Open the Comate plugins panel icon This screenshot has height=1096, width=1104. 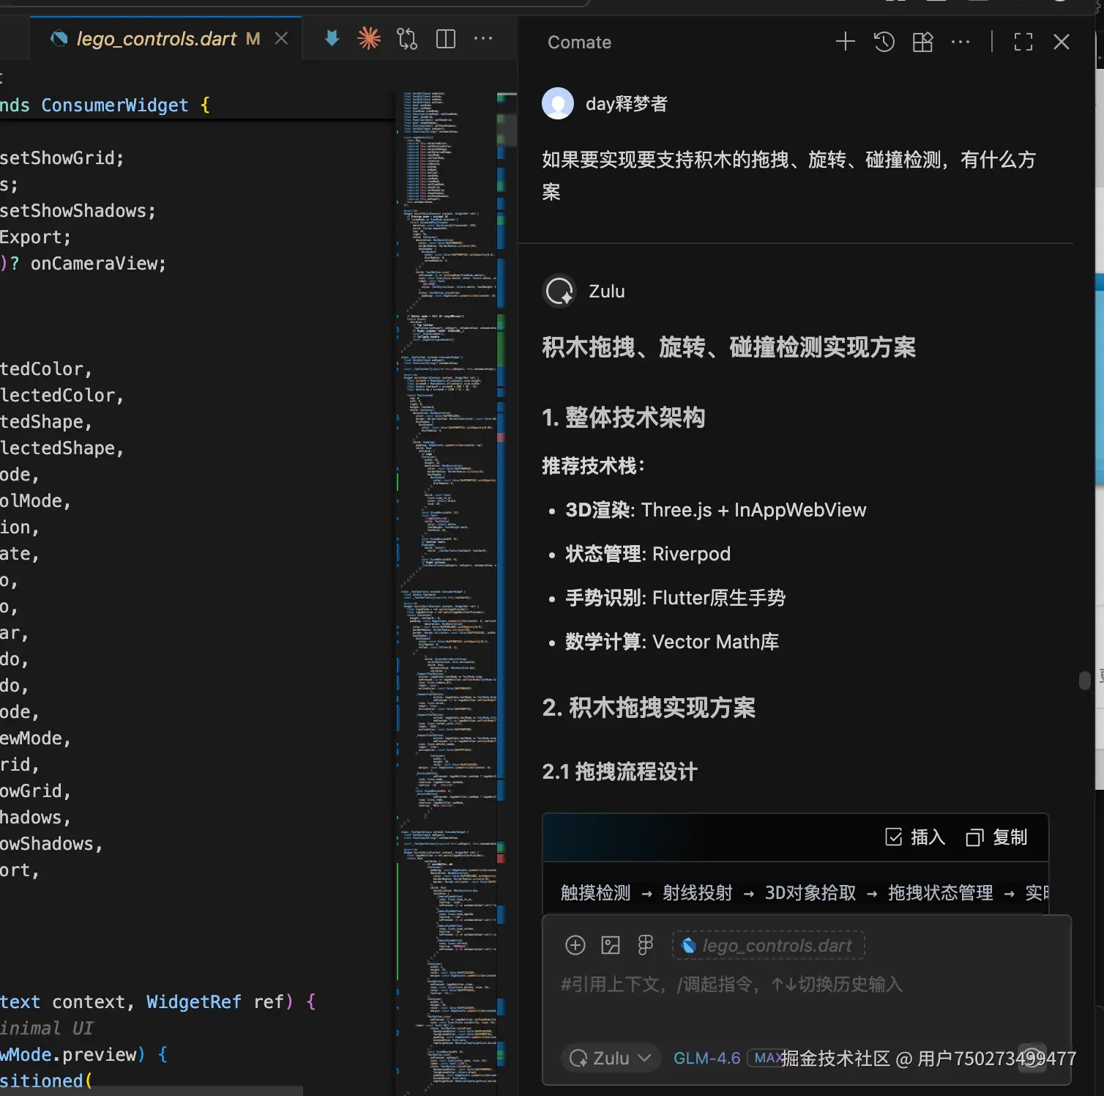pos(922,42)
